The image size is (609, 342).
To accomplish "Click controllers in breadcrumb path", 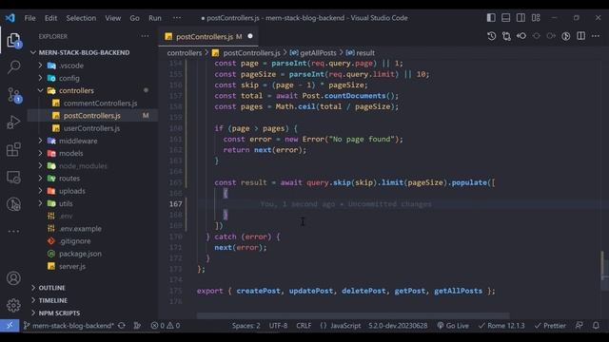I will (x=185, y=53).
